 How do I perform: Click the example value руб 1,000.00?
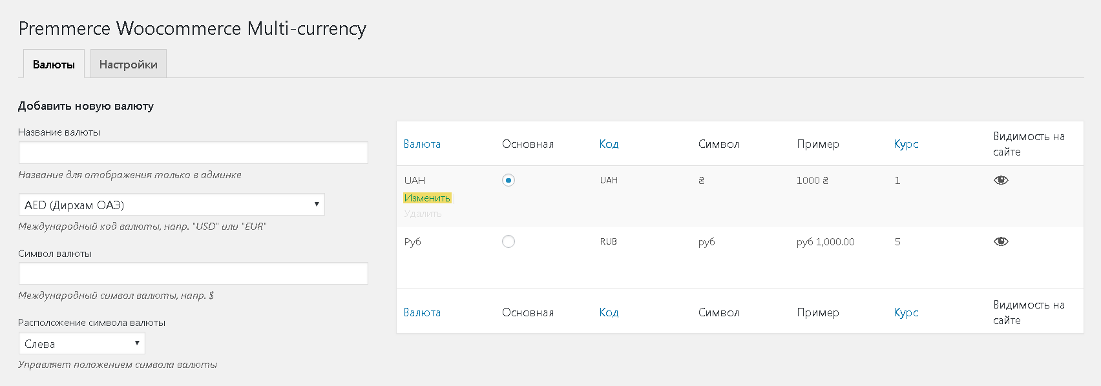pyautogui.click(x=825, y=242)
